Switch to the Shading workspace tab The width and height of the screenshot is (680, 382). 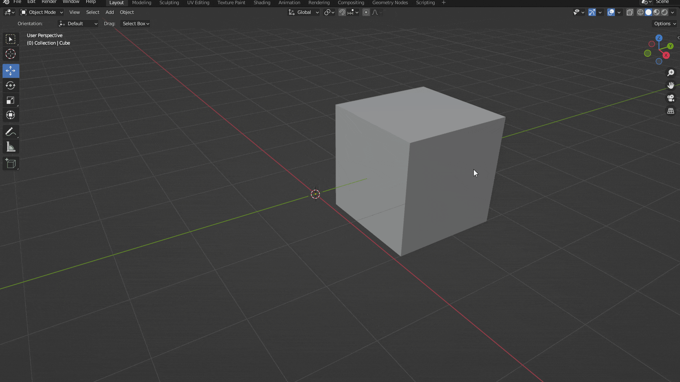coord(262,3)
